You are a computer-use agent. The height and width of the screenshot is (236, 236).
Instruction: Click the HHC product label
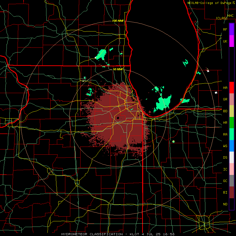pos(230,16)
